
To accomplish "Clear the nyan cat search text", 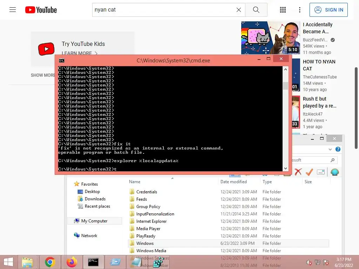I will 238,10.
